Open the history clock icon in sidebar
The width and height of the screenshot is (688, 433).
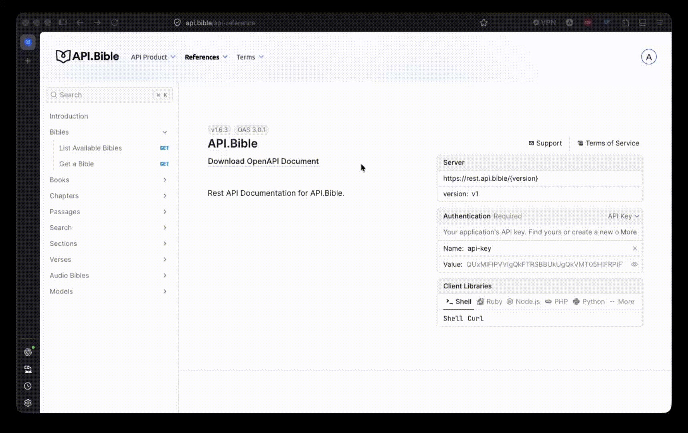28,386
